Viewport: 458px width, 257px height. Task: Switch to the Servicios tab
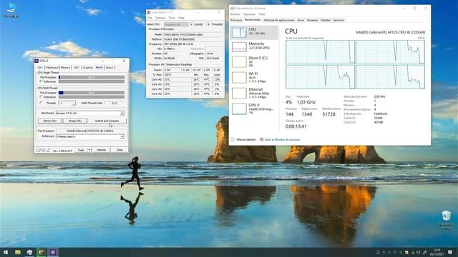[338, 20]
